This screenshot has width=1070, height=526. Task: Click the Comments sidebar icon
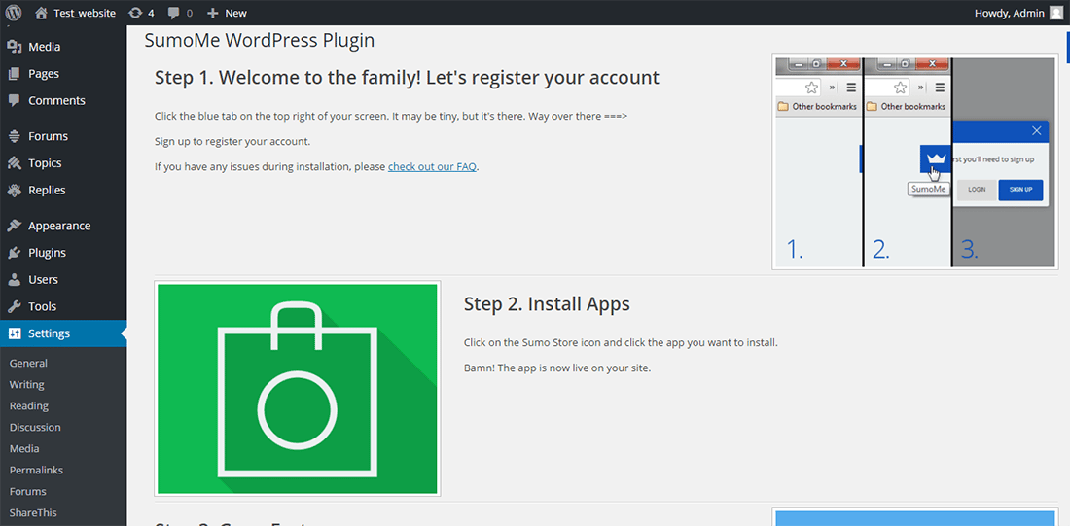pyautogui.click(x=15, y=100)
